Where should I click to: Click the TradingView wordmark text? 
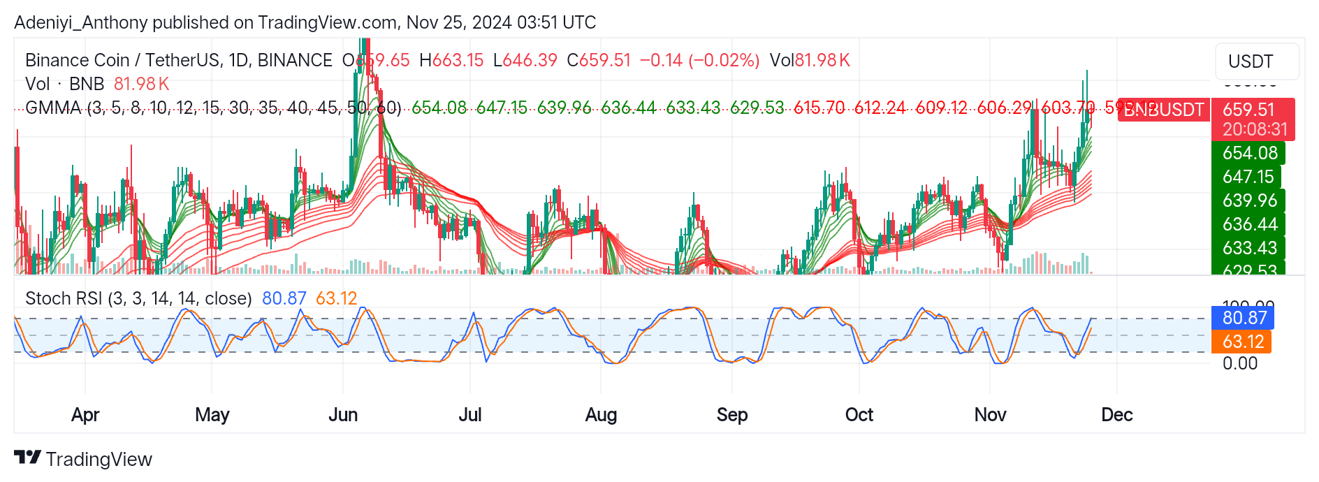pyautogui.click(x=99, y=459)
